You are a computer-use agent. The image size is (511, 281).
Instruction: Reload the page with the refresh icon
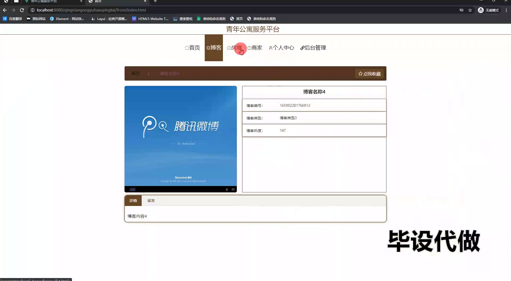click(x=22, y=10)
